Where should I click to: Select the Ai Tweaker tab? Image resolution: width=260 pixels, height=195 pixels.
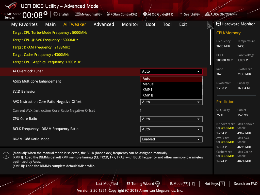click(75, 24)
